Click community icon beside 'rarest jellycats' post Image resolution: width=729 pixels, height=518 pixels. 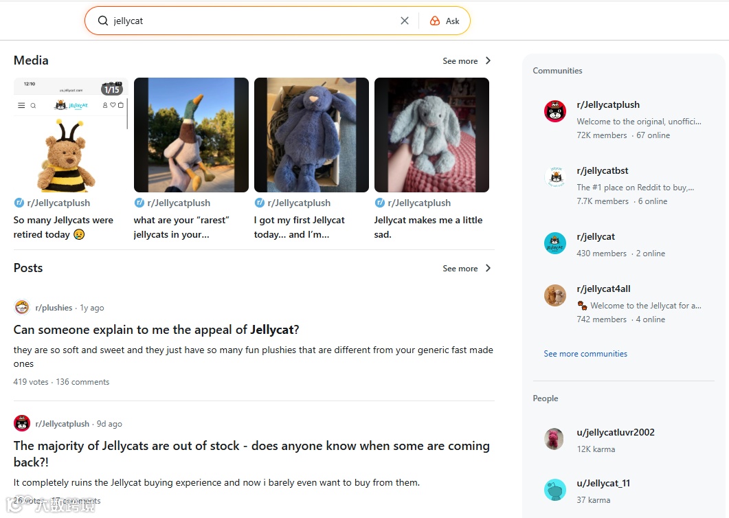click(x=139, y=203)
